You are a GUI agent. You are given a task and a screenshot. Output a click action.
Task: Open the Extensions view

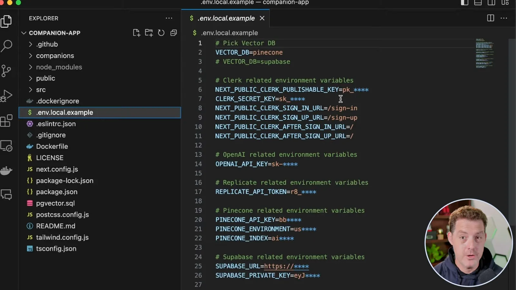click(6, 121)
